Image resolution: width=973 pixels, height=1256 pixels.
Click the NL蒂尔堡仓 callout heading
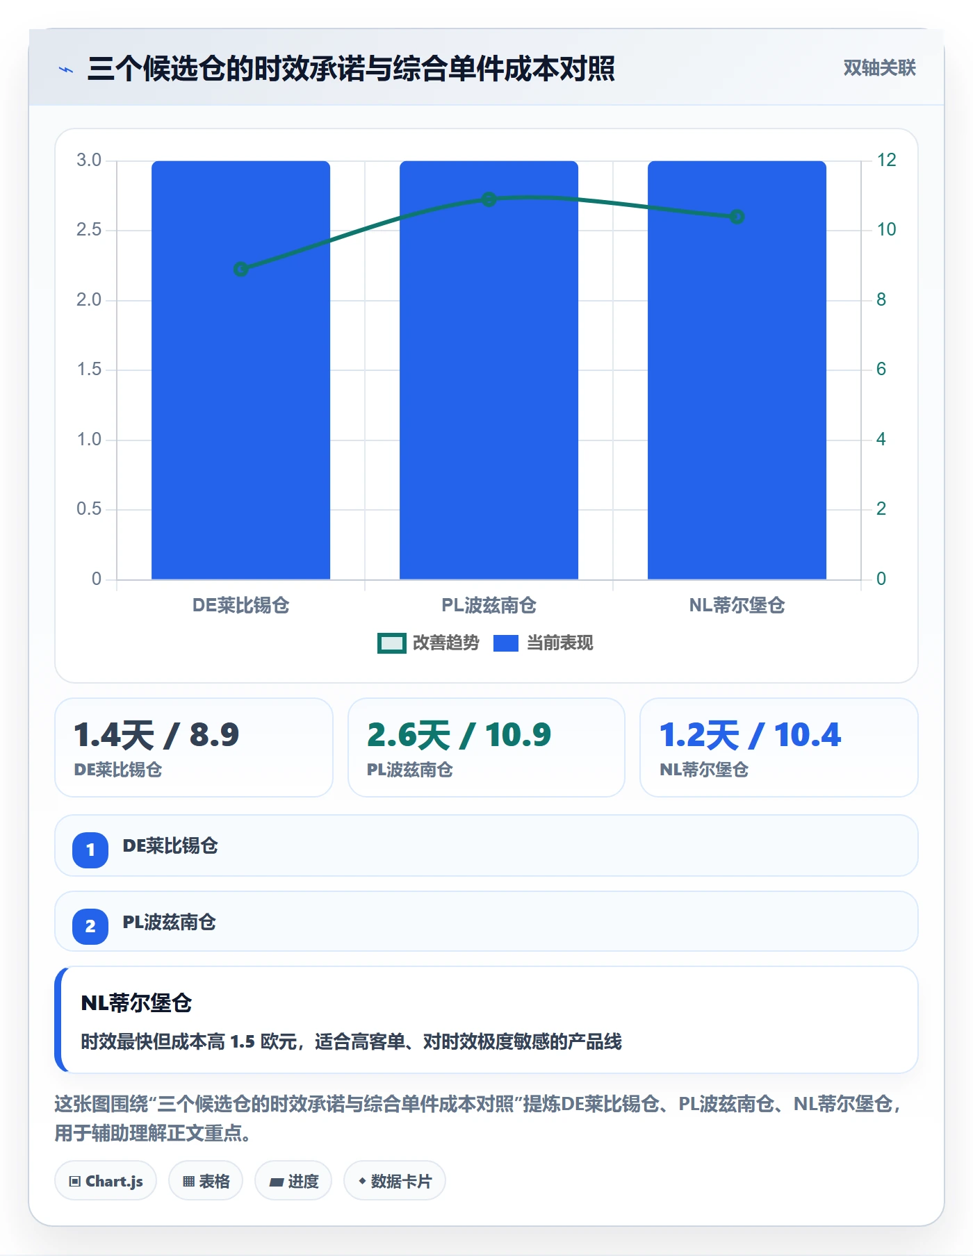tap(136, 1002)
